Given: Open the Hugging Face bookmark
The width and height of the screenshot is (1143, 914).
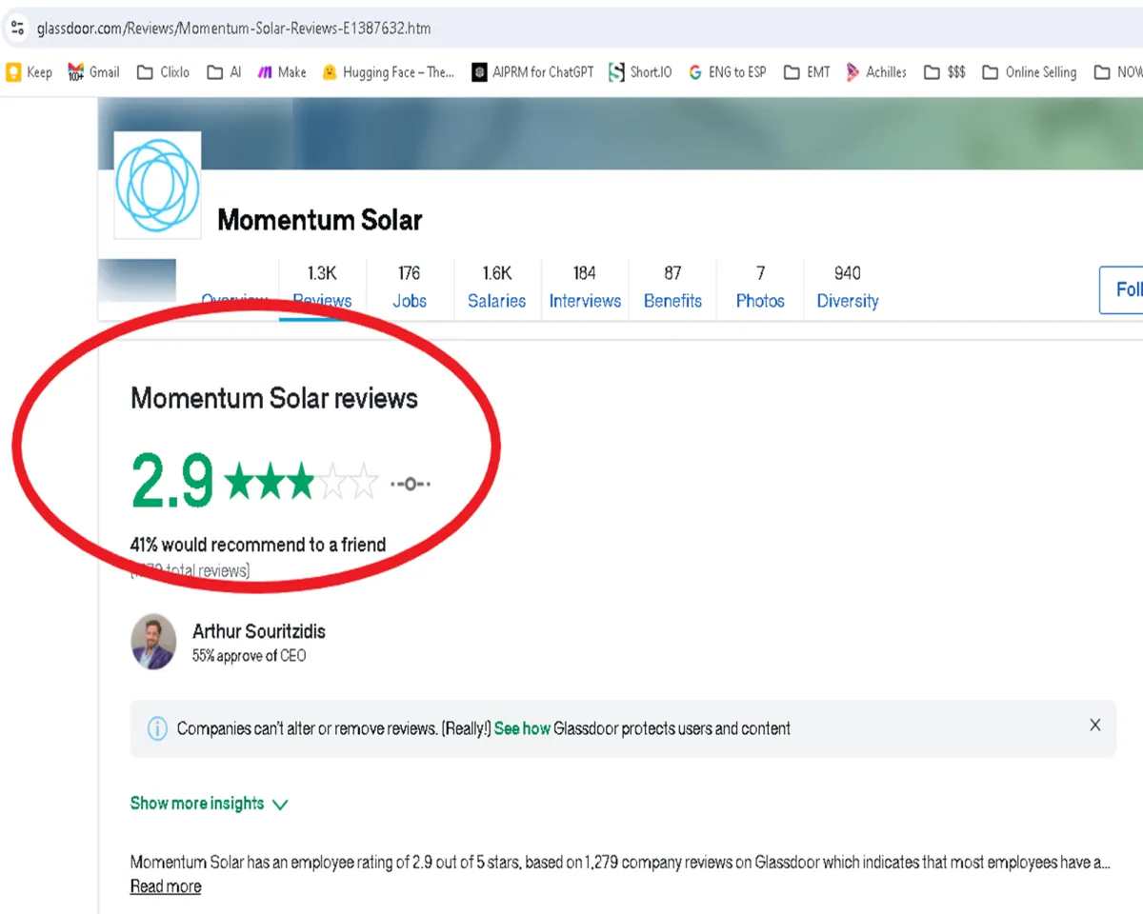Looking at the screenshot, I should click(x=389, y=72).
